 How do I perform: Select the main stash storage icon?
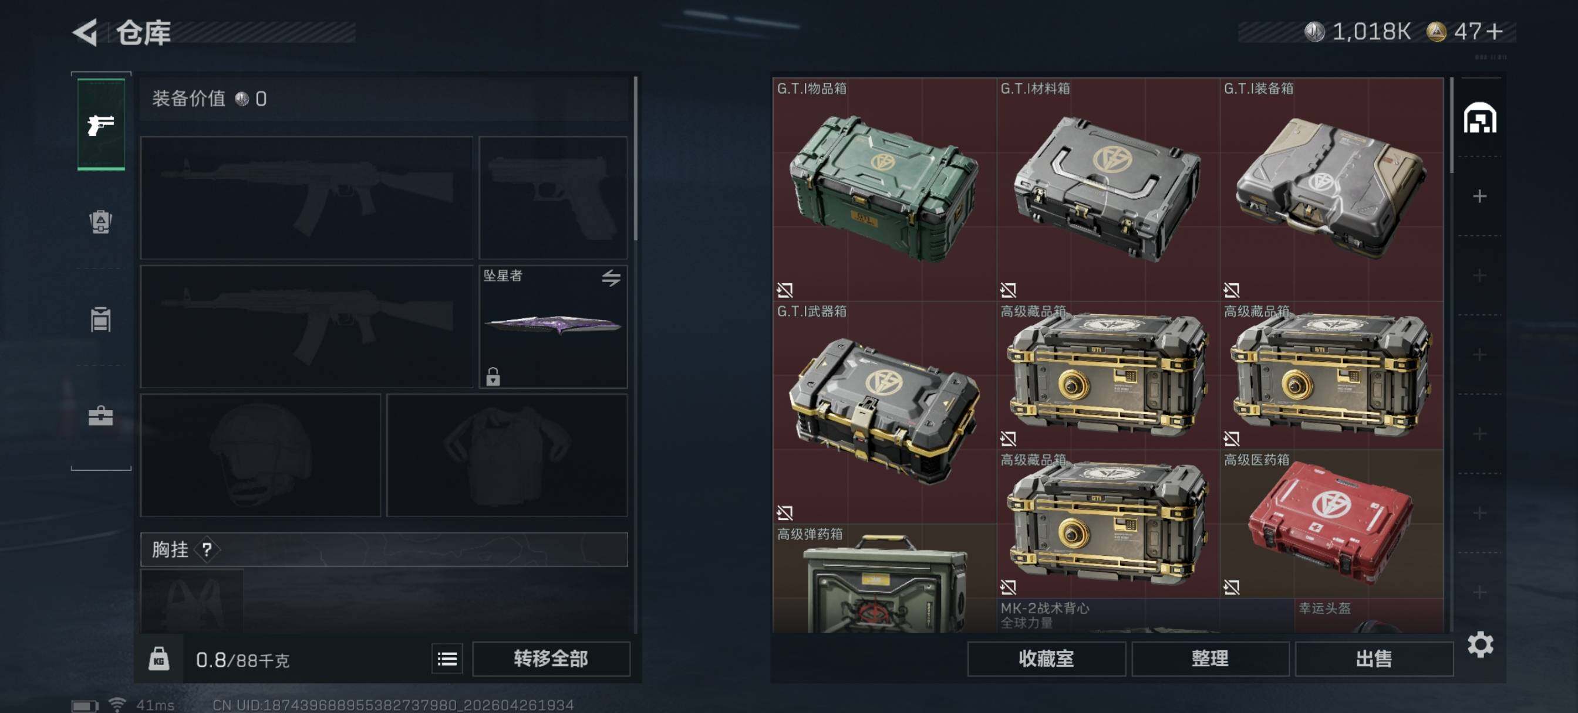click(1480, 117)
